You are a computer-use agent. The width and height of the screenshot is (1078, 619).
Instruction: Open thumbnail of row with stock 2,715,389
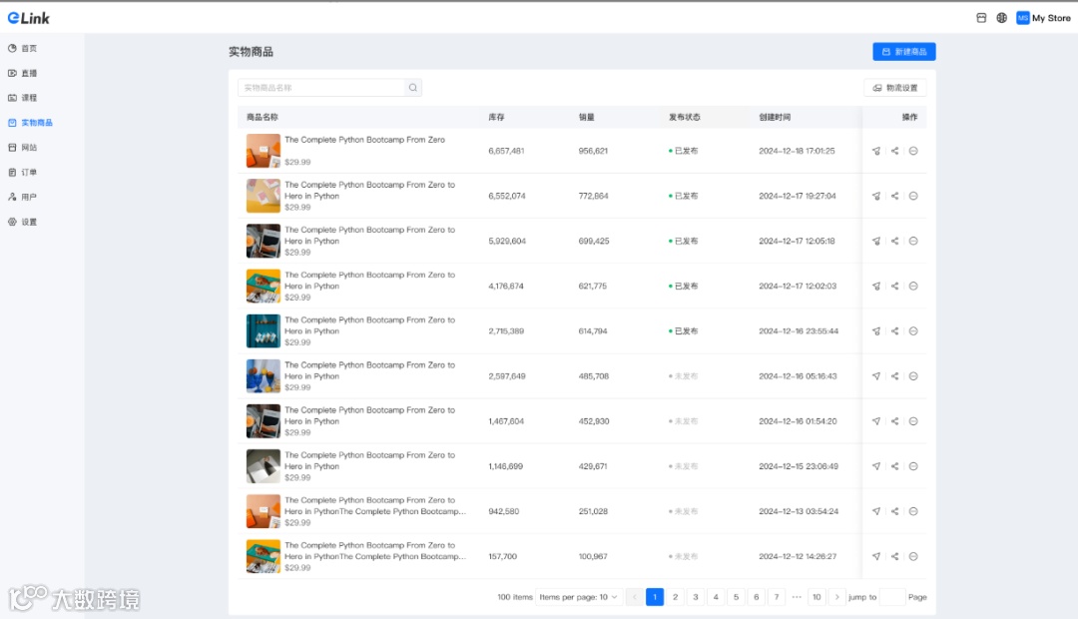(264, 330)
